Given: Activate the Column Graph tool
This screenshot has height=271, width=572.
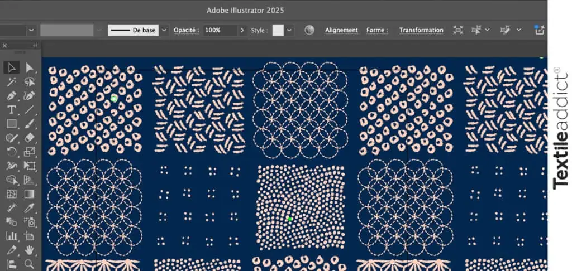Looking at the screenshot, I should [x=12, y=236].
